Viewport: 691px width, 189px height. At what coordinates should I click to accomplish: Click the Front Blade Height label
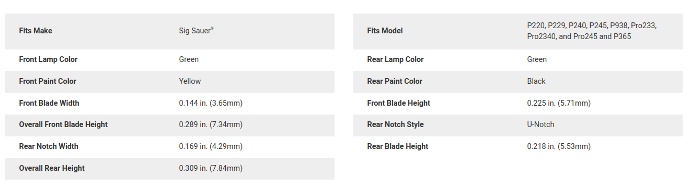pyautogui.click(x=398, y=103)
